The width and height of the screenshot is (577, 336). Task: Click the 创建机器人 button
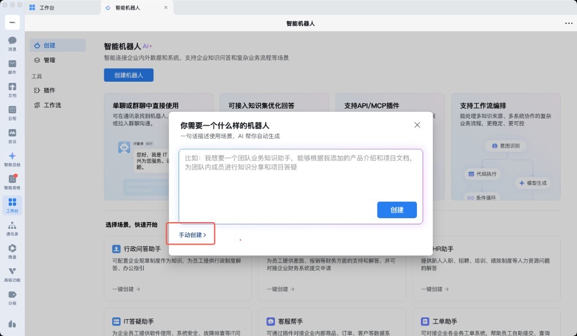pyautogui.click(x=128, y=75)
